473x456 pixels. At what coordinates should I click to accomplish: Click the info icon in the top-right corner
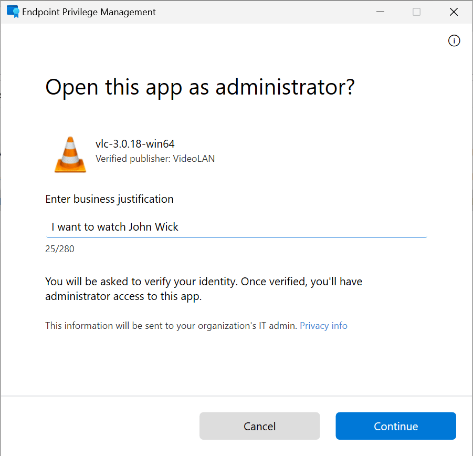(454, 41)
